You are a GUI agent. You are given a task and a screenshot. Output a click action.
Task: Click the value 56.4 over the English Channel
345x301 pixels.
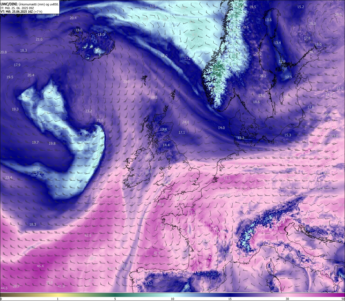click(193, 212)
